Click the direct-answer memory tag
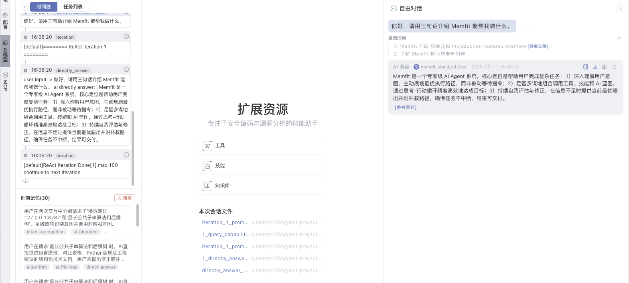This screenshot has height=283, width=629. coord(101,267)
